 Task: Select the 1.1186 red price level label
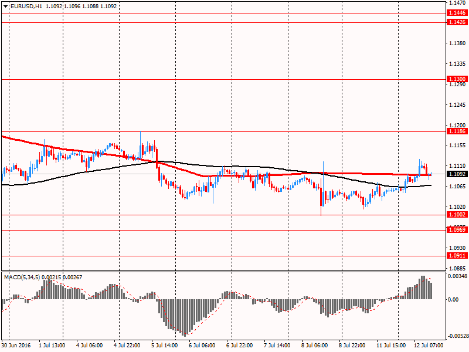pos(457,131)
